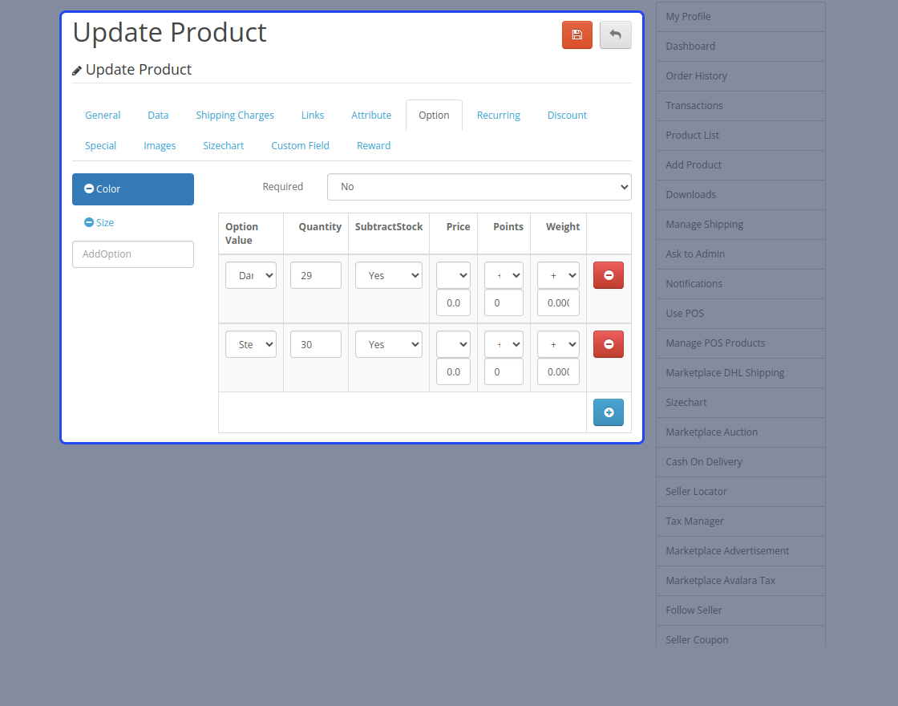Go to Product List

click(741, 136)
